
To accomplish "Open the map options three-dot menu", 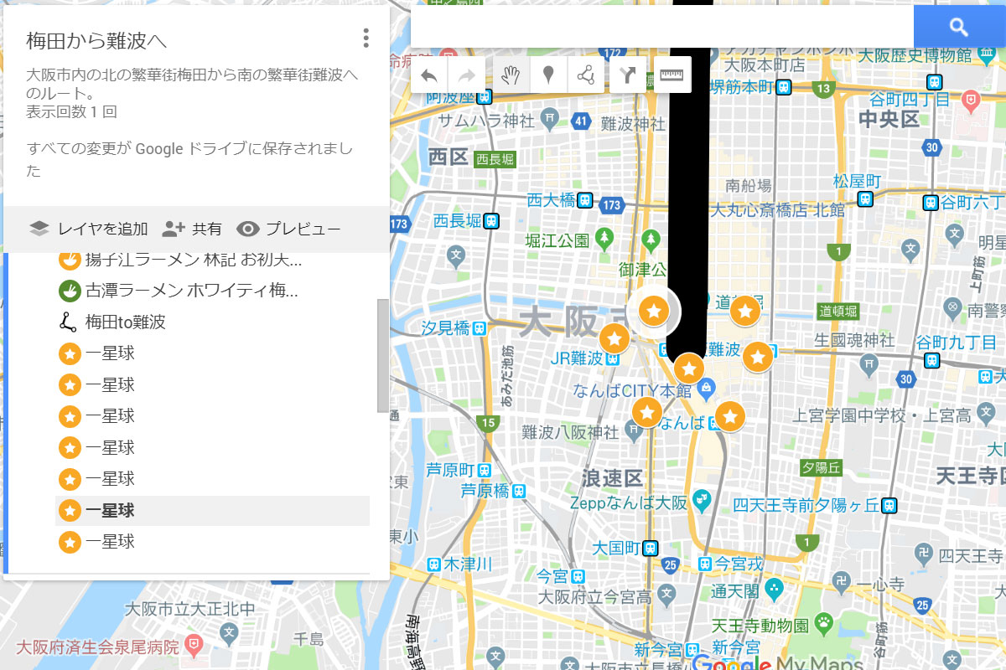I will point(366,39).
